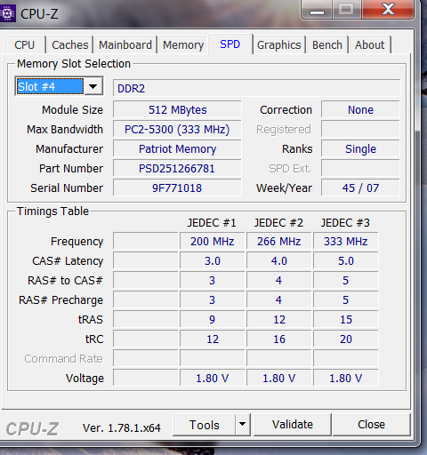This screenshot has height=455, width=427.
Task: Open the Caches tab
Action: click(x=70, y=45)
